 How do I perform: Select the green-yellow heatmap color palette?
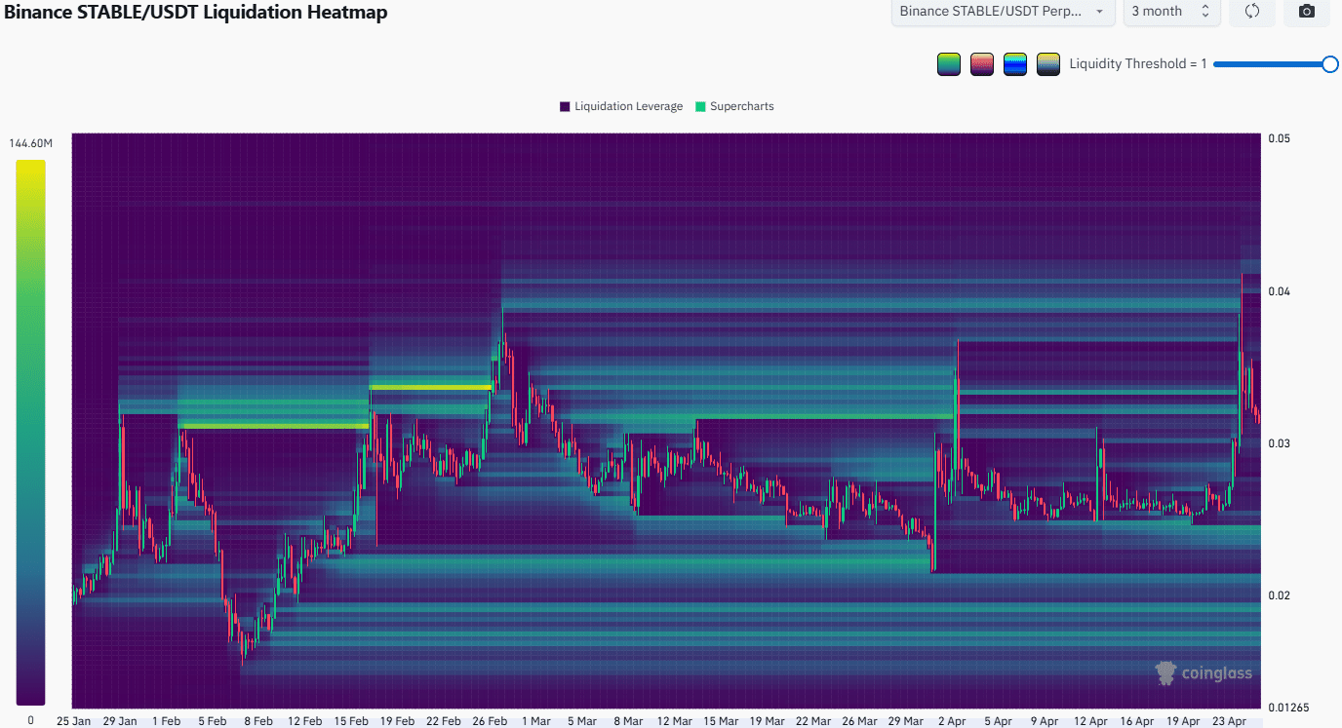tap(948, 63)
